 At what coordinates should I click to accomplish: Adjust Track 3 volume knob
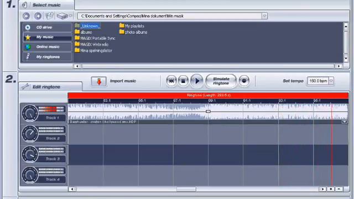click(x=30, y=154)
